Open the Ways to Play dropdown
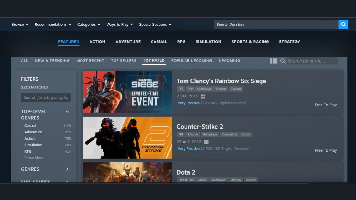 pyautogui.click(x=120, y=24)
